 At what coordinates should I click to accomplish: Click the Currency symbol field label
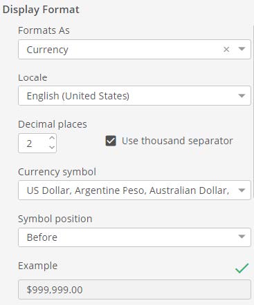click(57, 172)
